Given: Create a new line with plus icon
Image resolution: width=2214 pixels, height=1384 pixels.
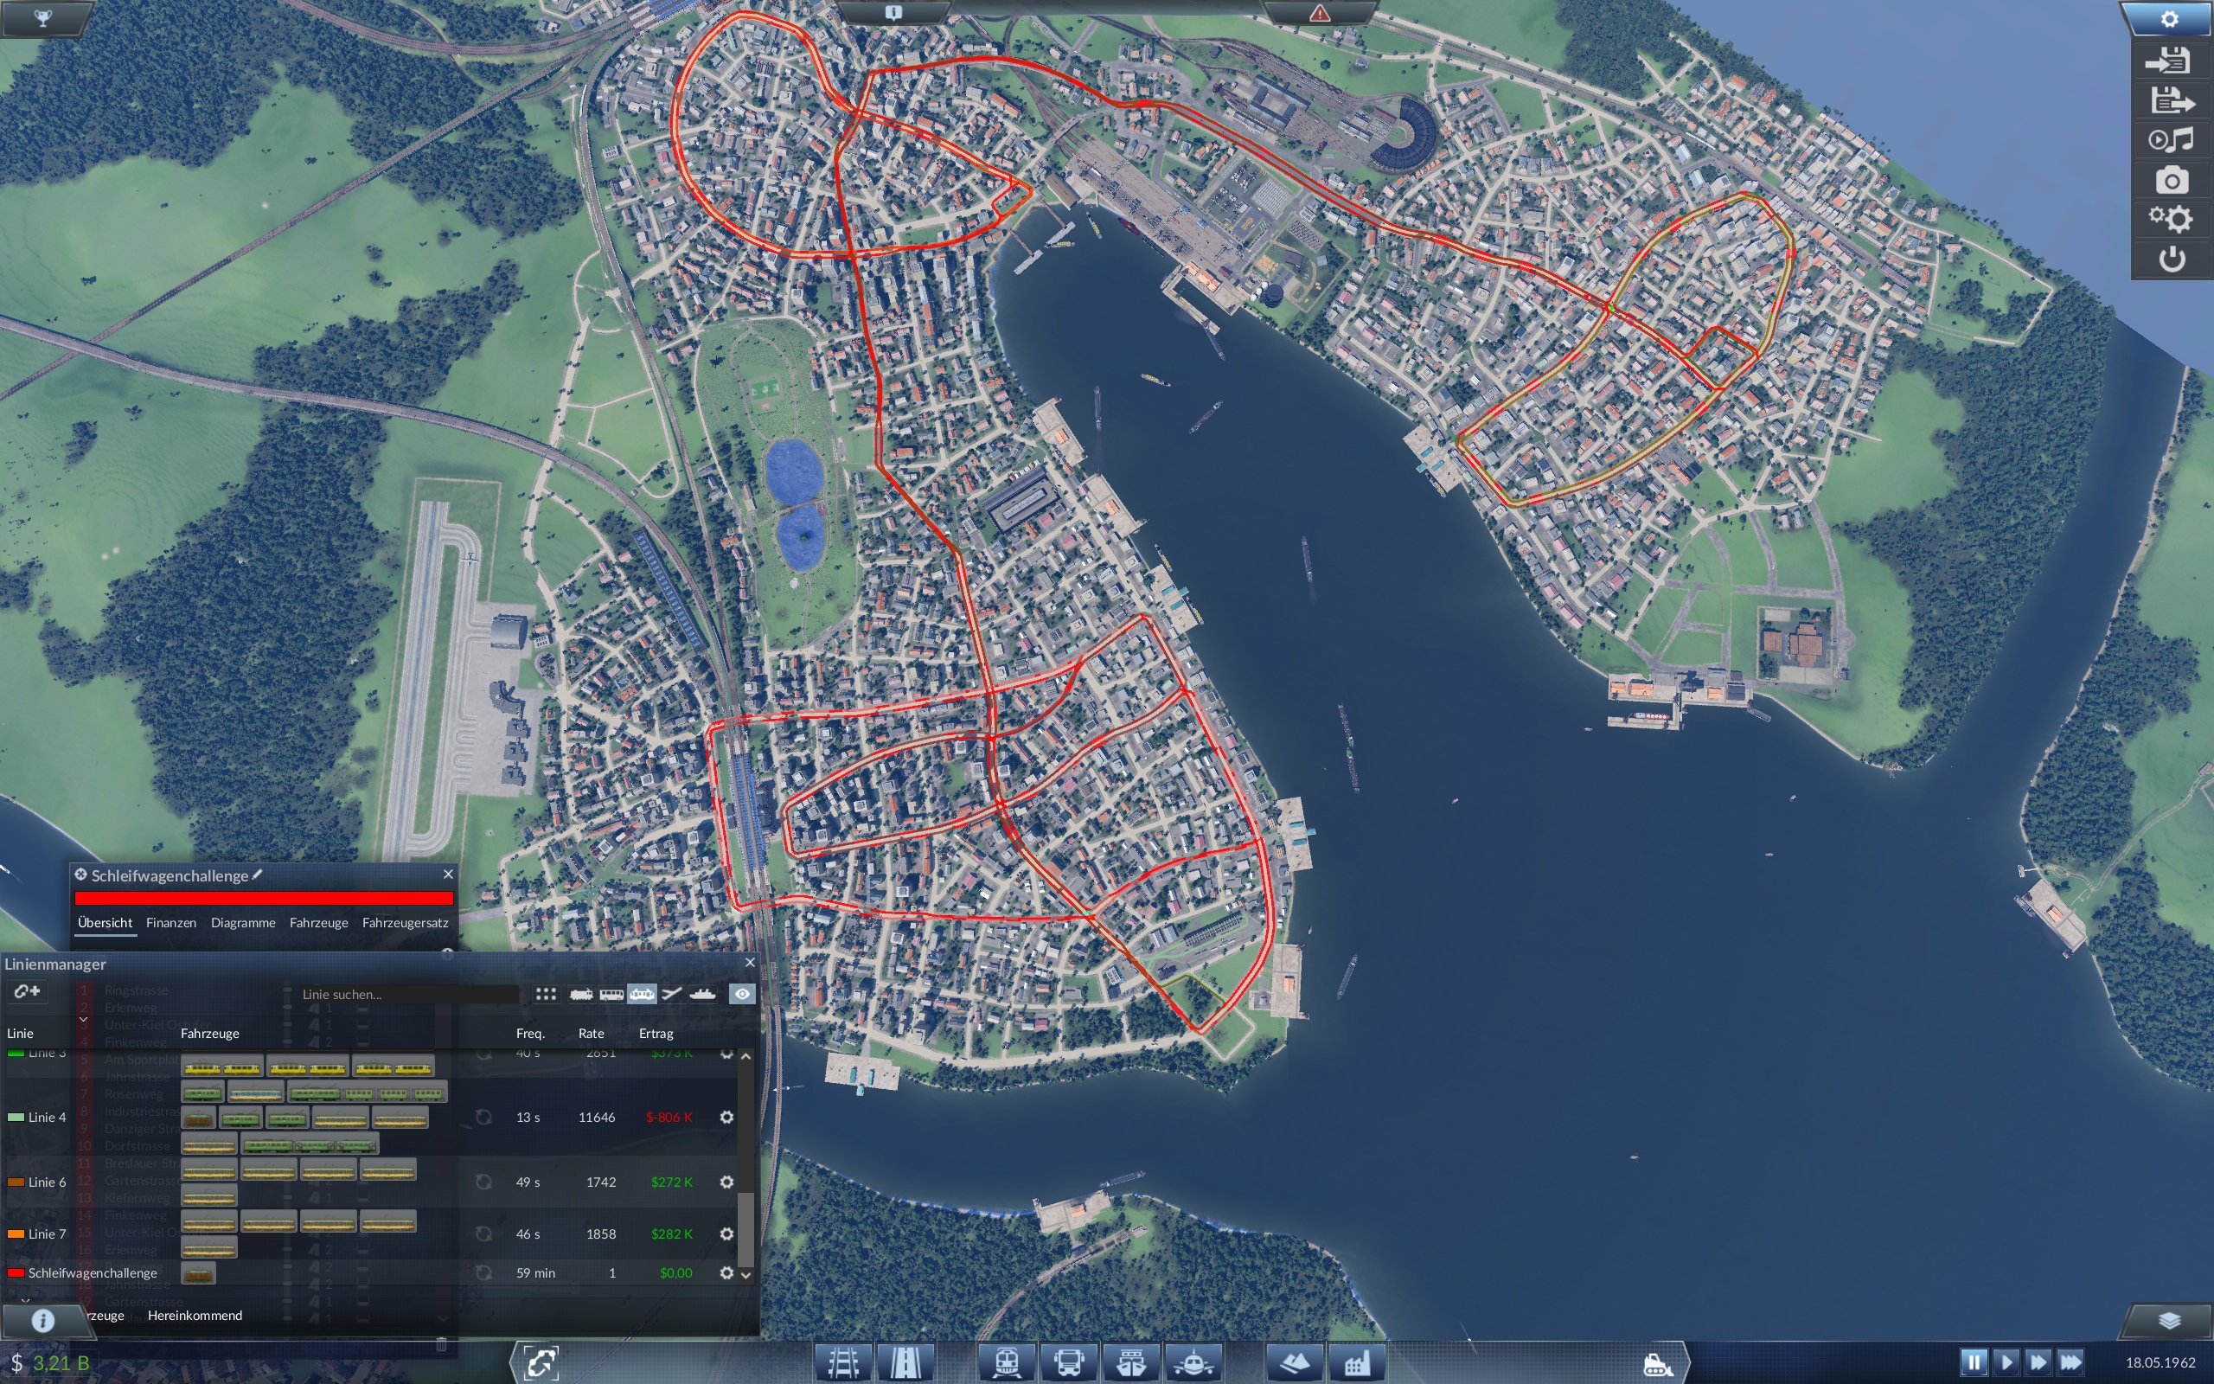Looking at the screenshot, I should pos(27,991).
